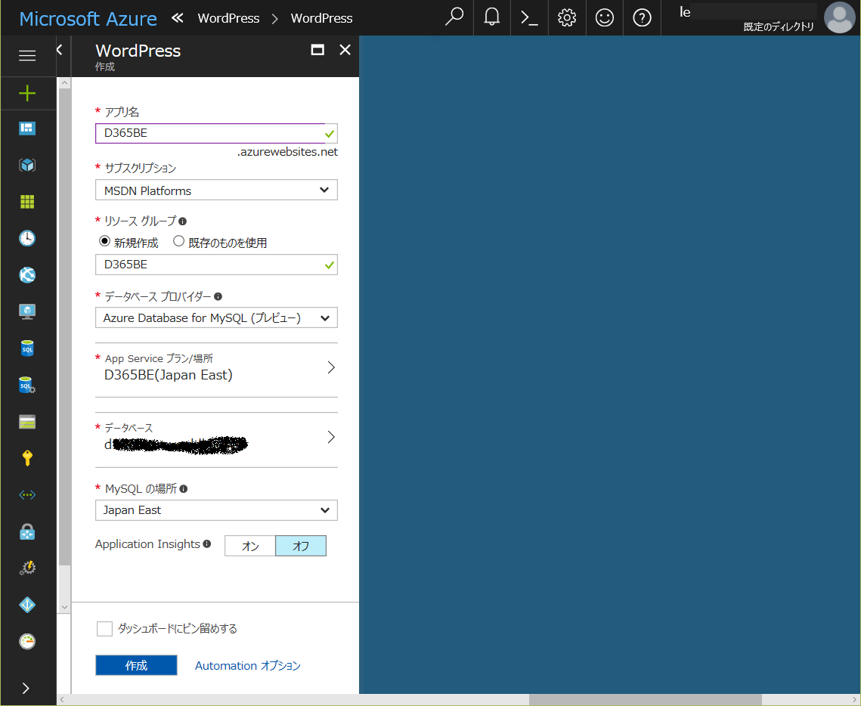Click the bottom horizontal scrollbar thumb
Image resolution: width=861 pixels, height=706 pixels.
[x=646, y=699]
